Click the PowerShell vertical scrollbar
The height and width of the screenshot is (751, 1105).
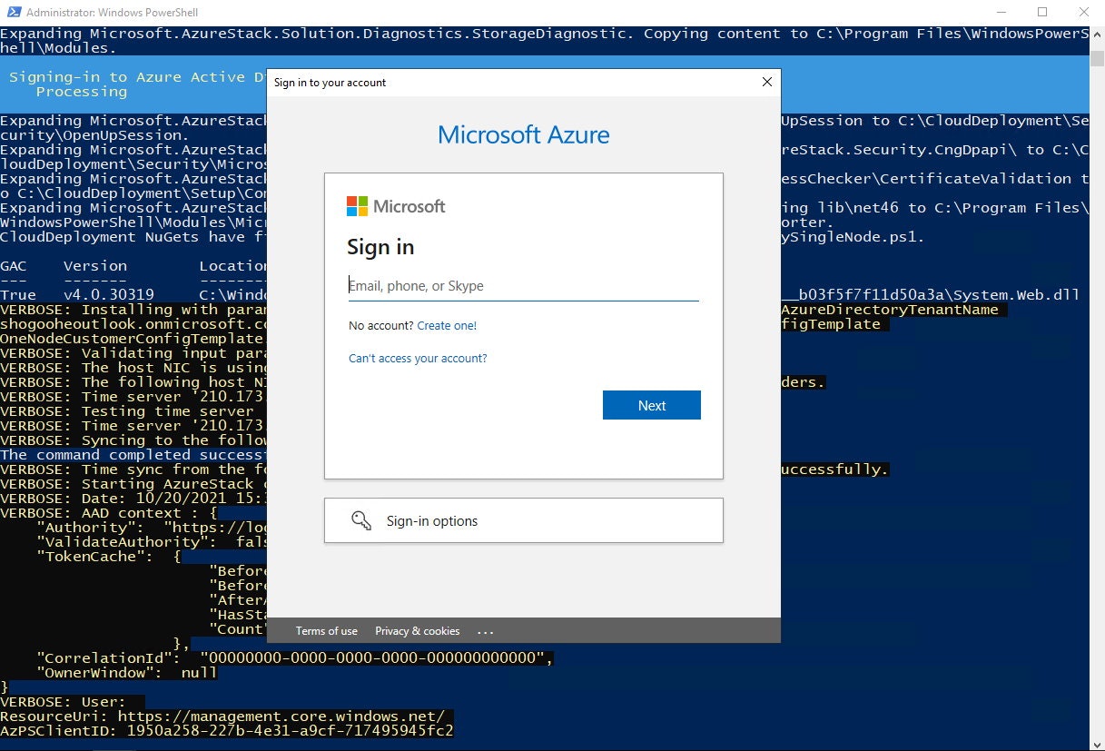click(1097, 388)
